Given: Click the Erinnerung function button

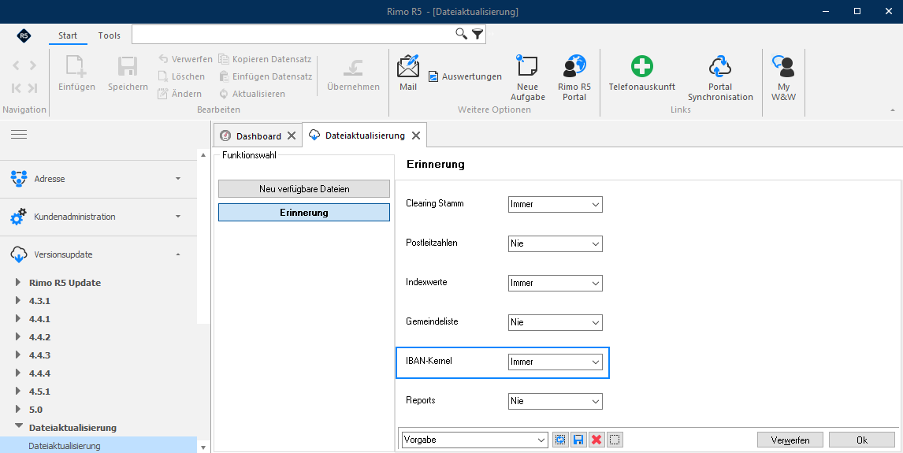Looking at the screenshot, I should pyautogui.click(x=304, y=213).
